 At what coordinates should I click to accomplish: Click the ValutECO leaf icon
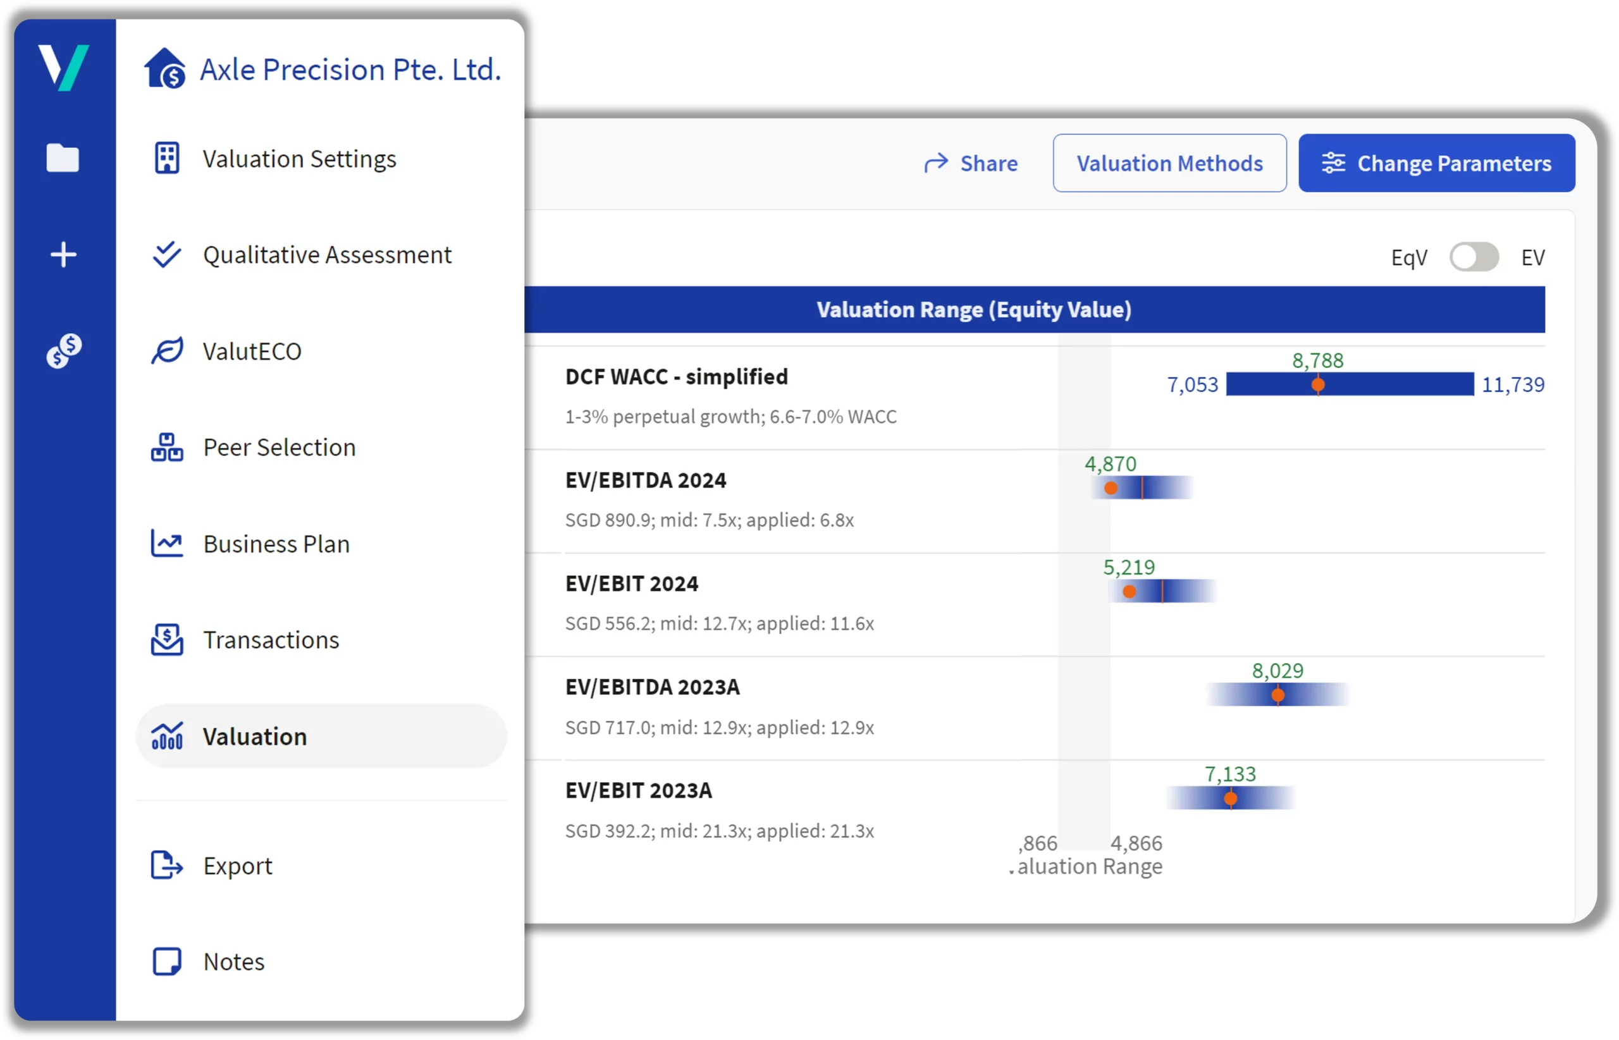pyautogui.click(x=166, y=350)
